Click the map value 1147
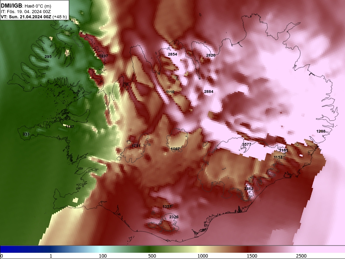 click(x=70, y=127)
